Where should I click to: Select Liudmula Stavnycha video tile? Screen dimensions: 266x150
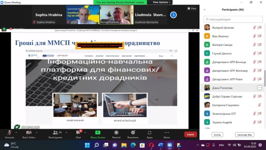tap(150, 15)
